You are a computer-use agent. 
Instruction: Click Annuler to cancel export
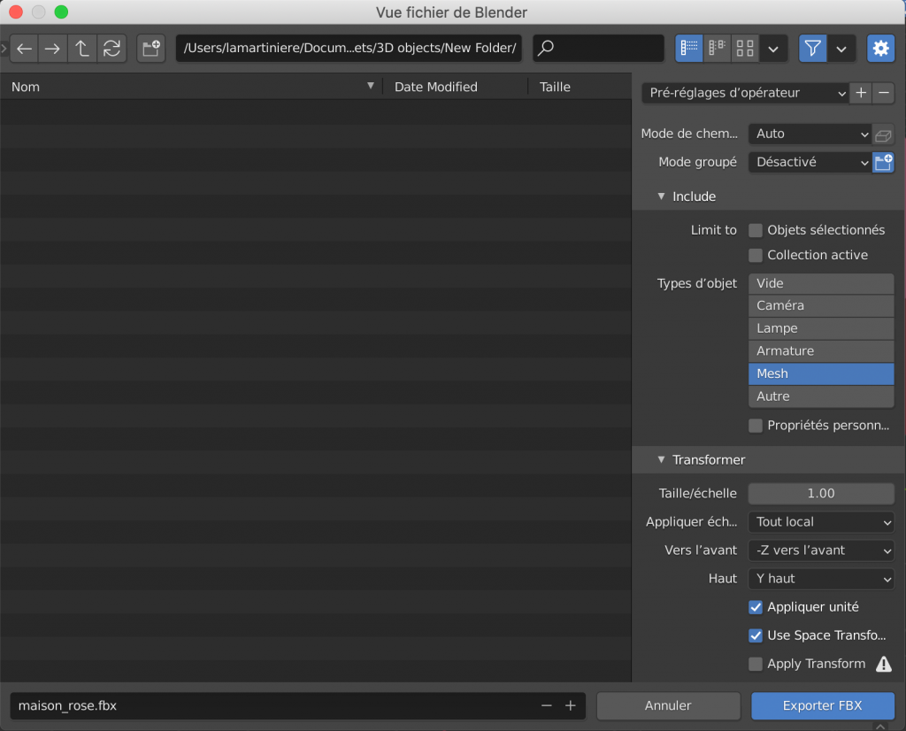click(x=668, y=705)
